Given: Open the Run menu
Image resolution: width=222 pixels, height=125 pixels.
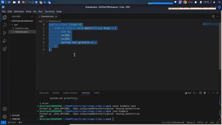Looking at the screenshot, I should click(x=41, y=11).
